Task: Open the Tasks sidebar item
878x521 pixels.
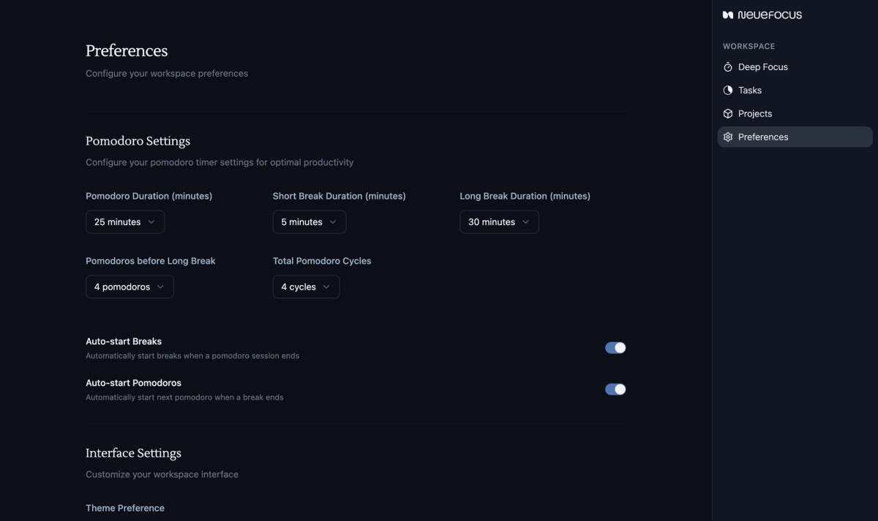Action: pyautogui.click(x=749, y=91)
